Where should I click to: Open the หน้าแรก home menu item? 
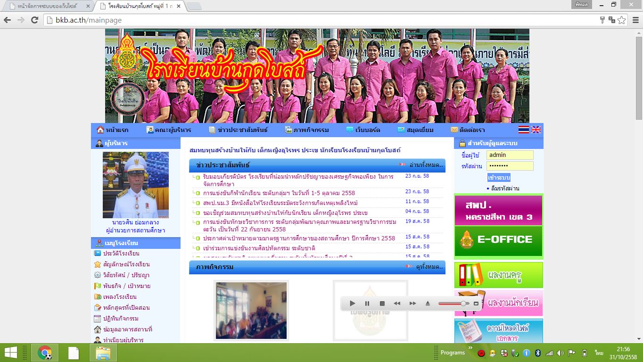point(112,130)
